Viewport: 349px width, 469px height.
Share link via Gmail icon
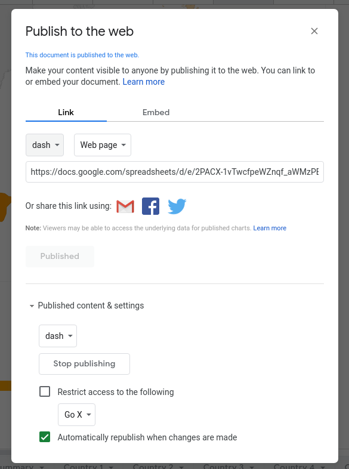point(125,206)
